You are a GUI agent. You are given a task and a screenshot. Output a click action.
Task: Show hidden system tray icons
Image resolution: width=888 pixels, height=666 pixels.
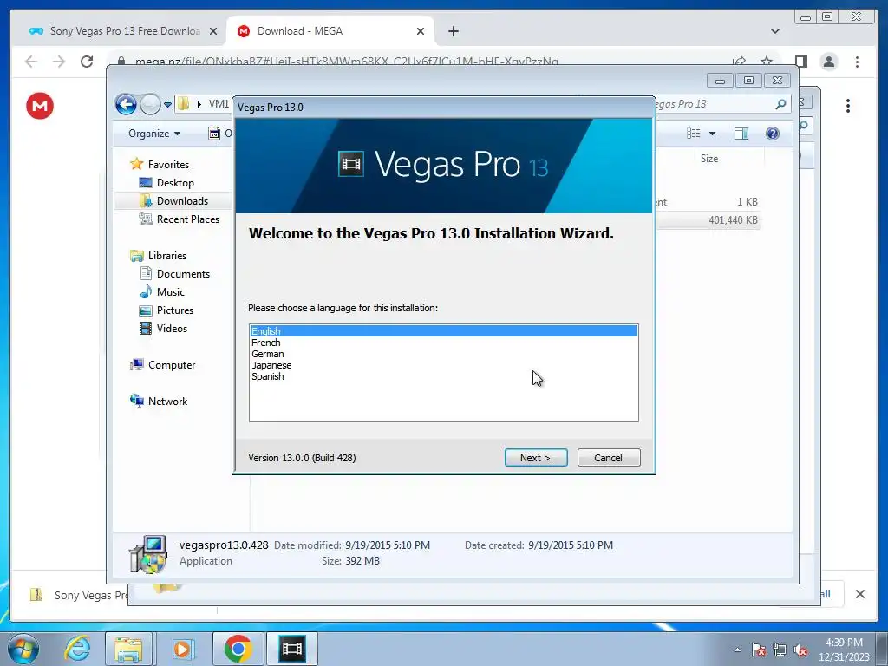tap(737, 650)
